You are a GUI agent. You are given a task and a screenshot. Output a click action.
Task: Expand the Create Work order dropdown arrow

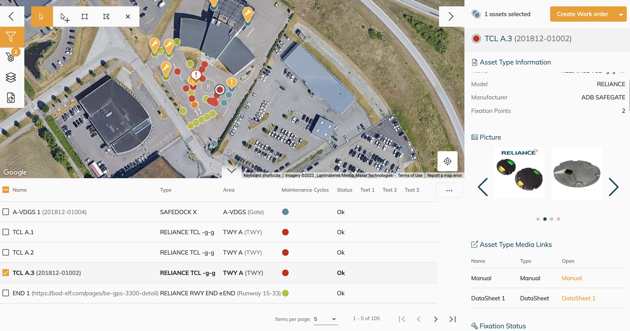click(621, 14)
